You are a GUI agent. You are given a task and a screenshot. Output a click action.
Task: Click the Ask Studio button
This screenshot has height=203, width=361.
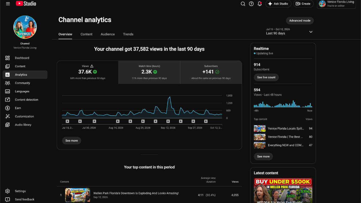pyautogui.click(x=278, y=4)
